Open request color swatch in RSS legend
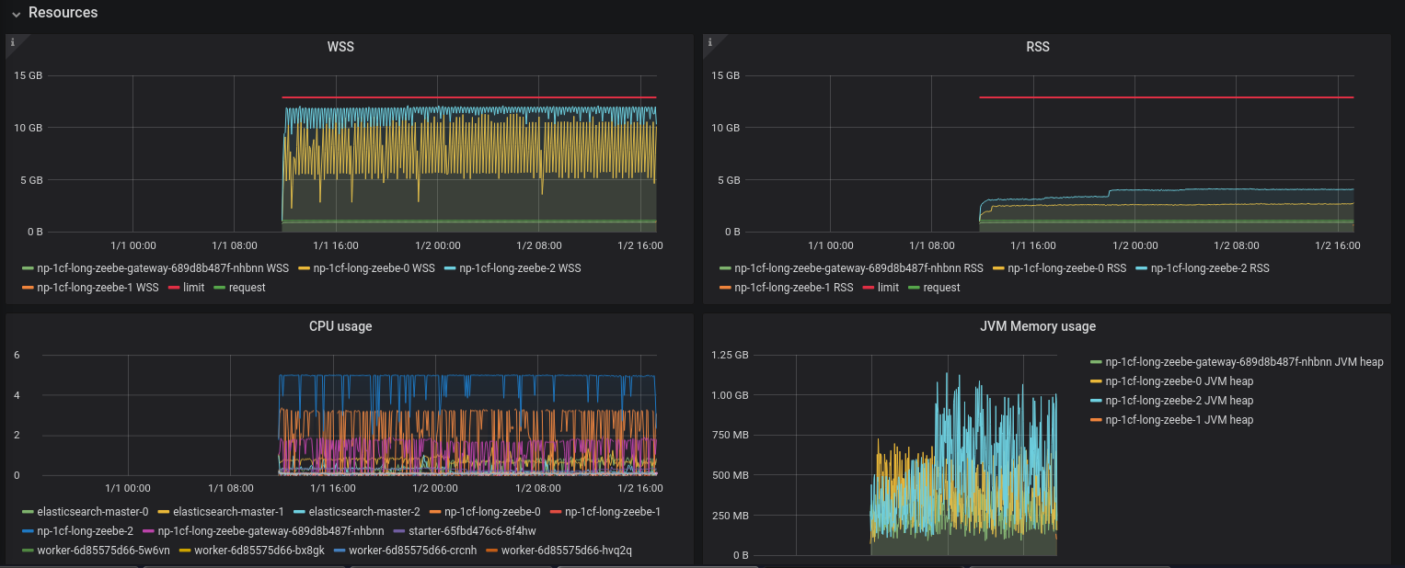1405x568 pixels. [x=914, y=288]
